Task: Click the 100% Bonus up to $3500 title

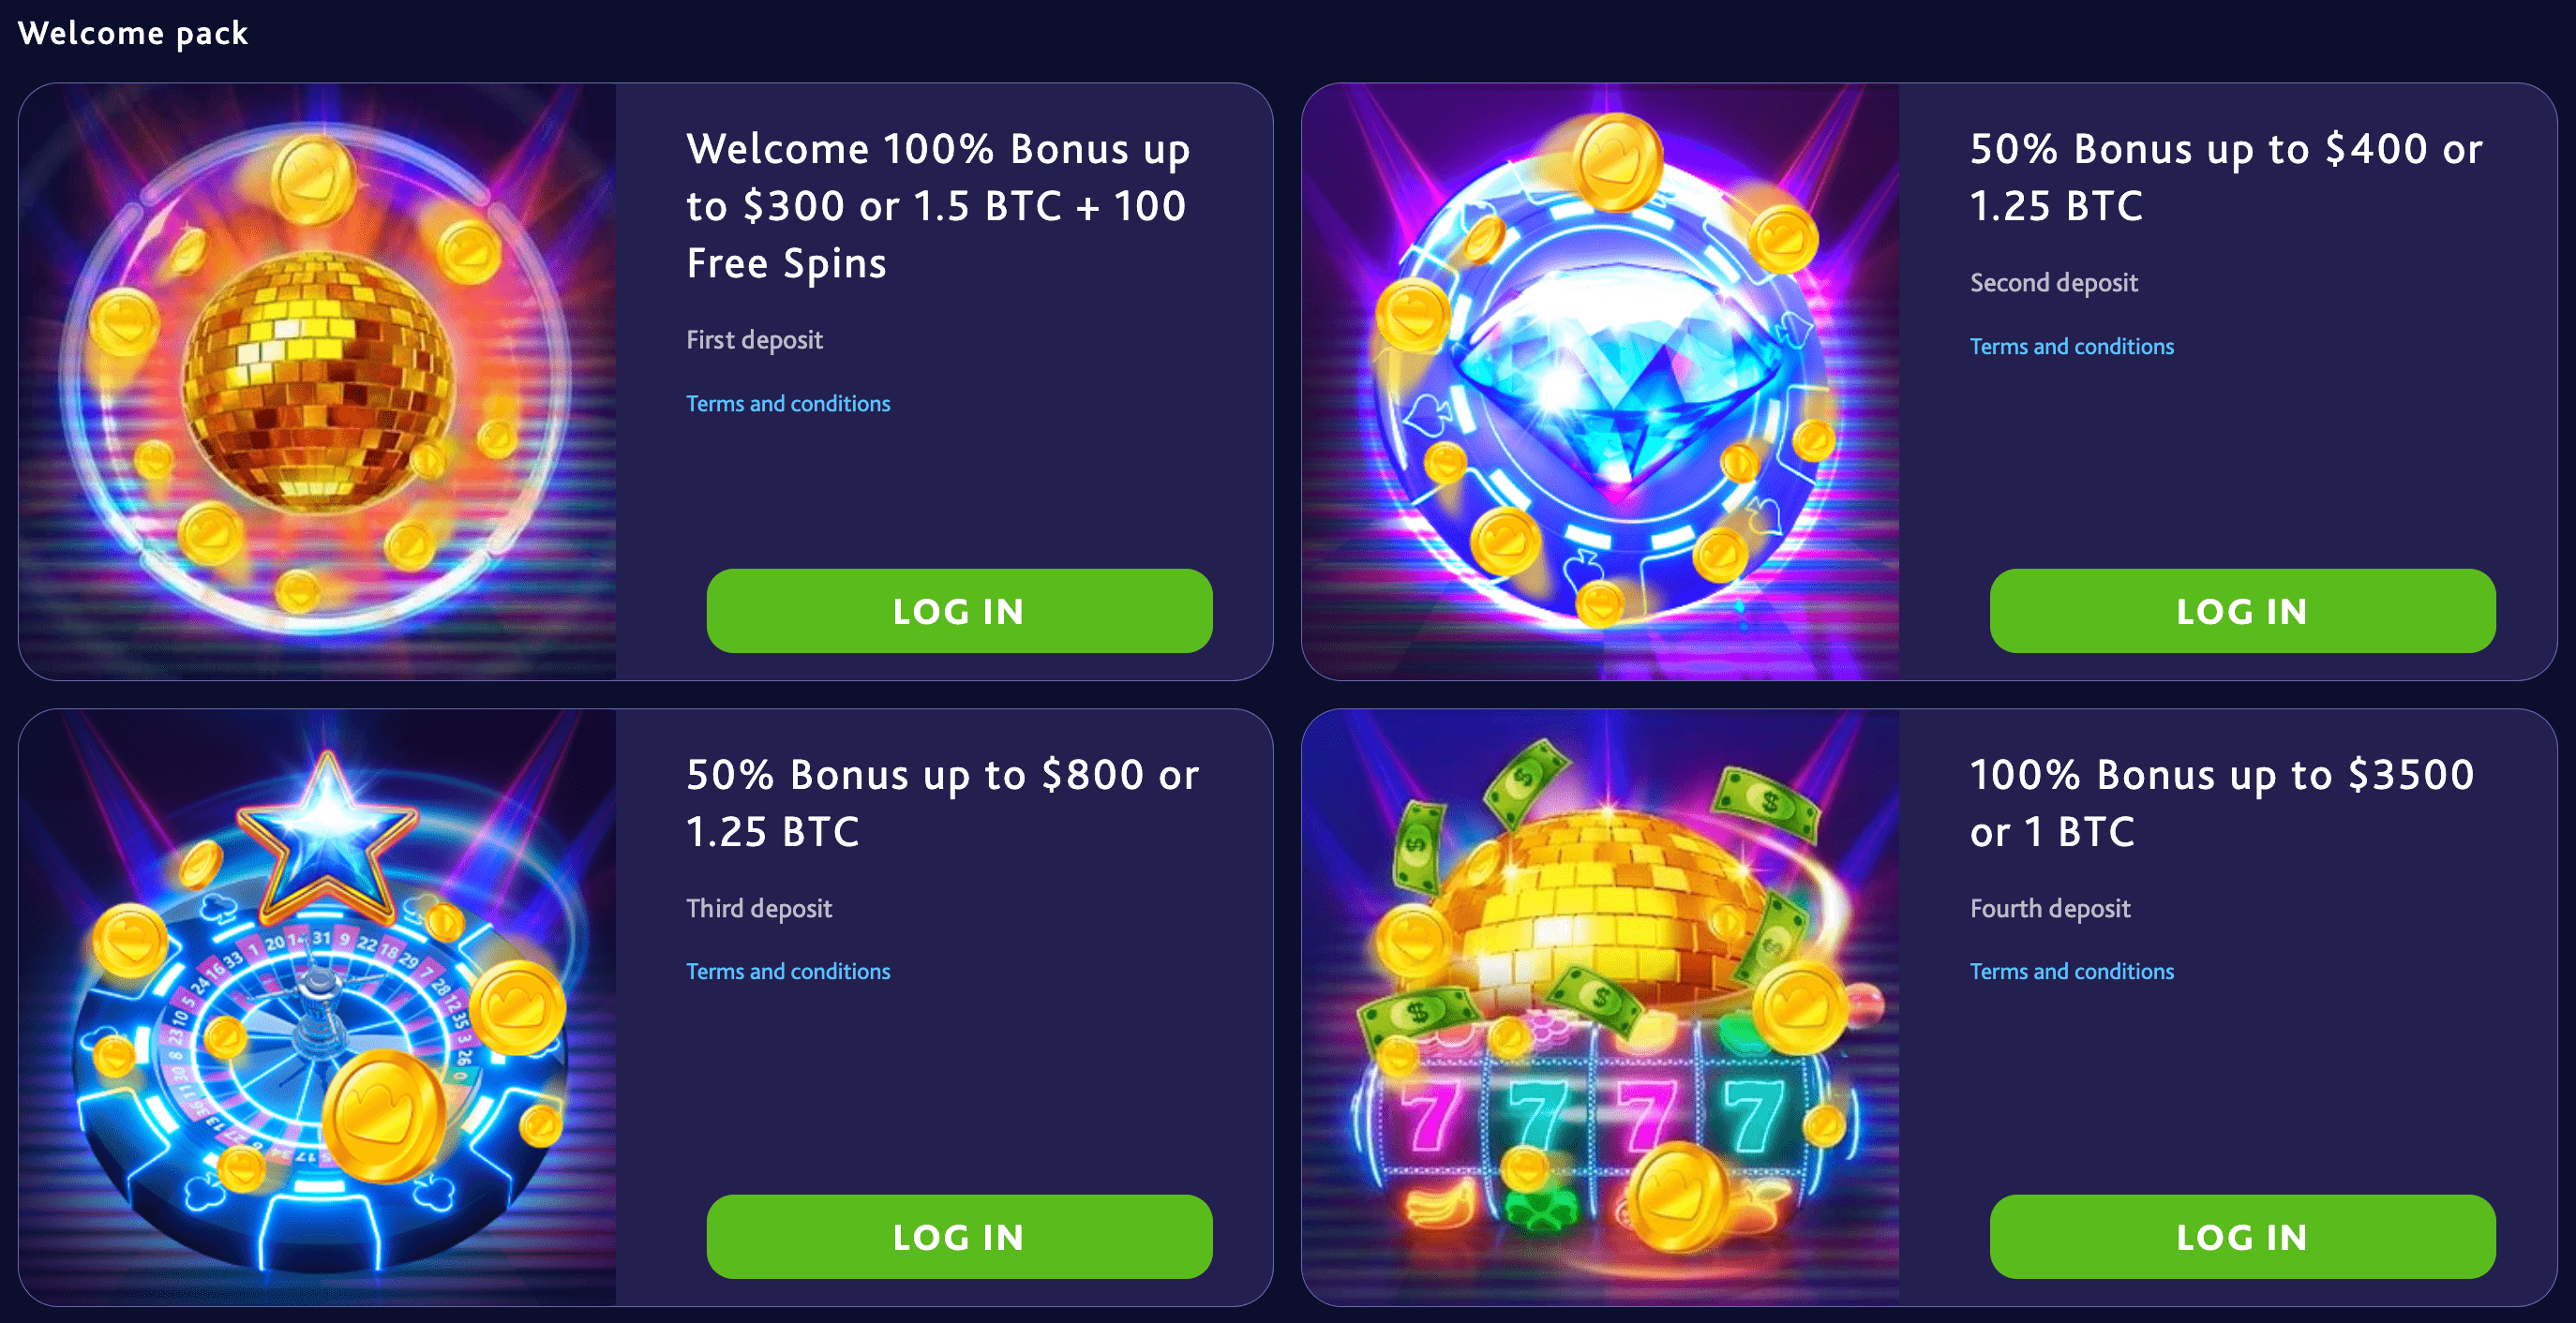Action: tap(2222, 802)
